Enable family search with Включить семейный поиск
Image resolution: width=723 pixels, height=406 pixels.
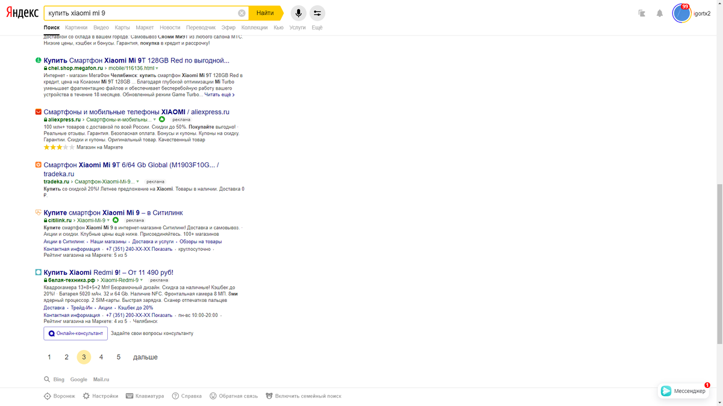tap(303, 396)
